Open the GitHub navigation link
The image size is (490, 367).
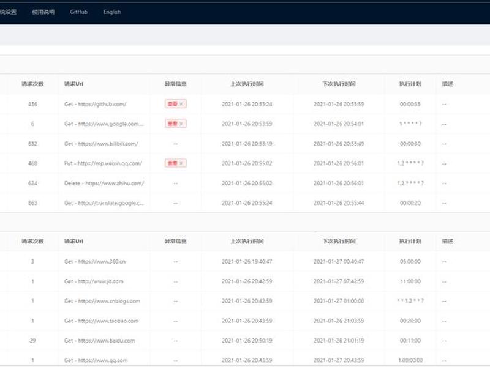(x=79, y=12)
